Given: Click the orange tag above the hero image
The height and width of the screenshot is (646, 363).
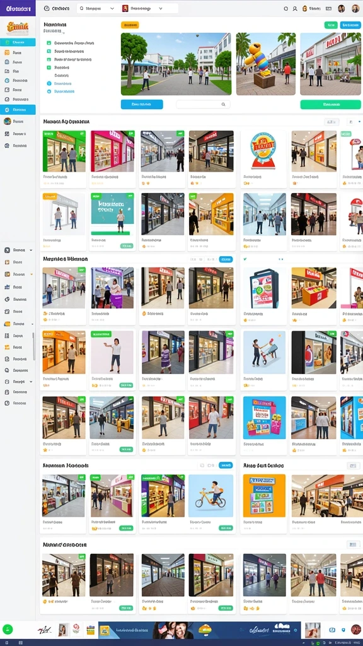Looking at the screenshot, I should 130,25.
